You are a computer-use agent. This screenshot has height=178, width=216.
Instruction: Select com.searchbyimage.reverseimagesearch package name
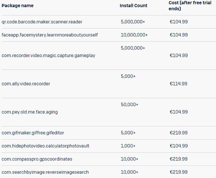45,172
